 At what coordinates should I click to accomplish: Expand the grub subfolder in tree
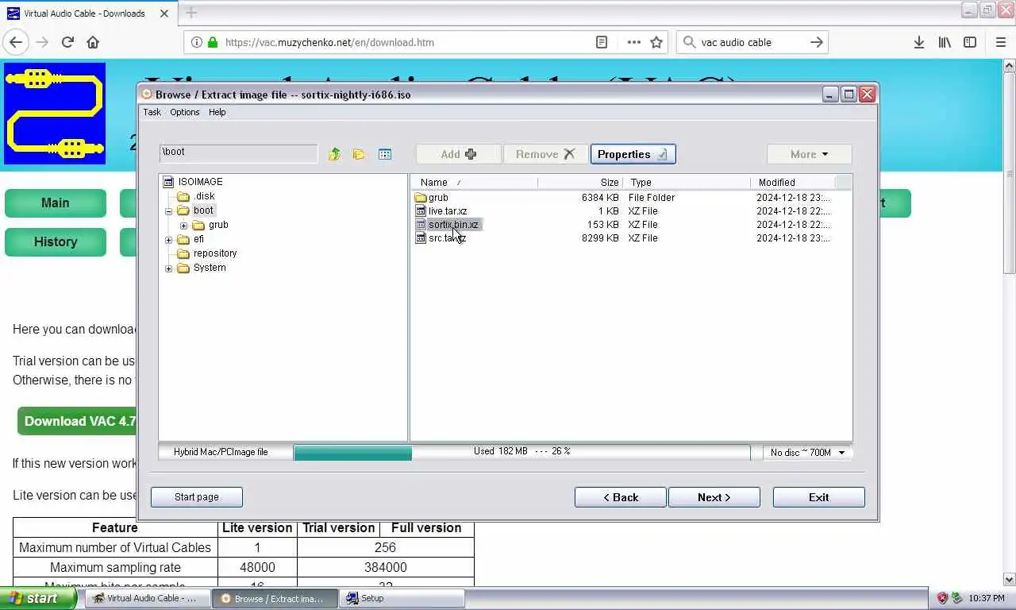183,226
